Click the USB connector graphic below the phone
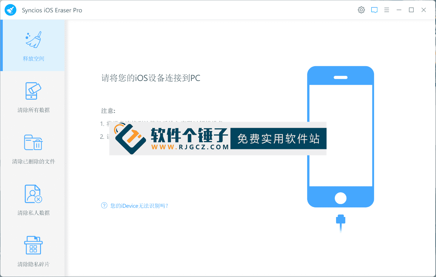This screenshot has width=436, height=277. [x=340, y=221]
